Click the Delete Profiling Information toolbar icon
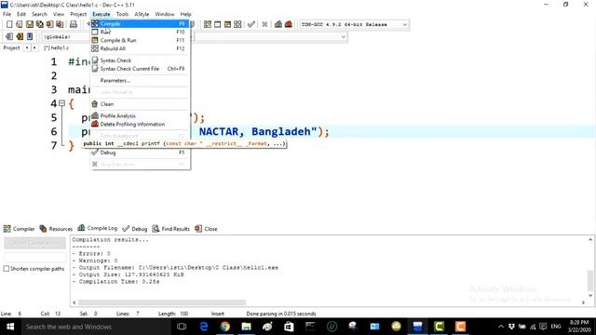This screenshot has height=335, width=596. [x=289, y=24]
